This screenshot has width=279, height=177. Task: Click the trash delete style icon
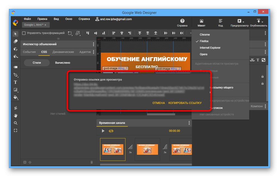point(92,162)
